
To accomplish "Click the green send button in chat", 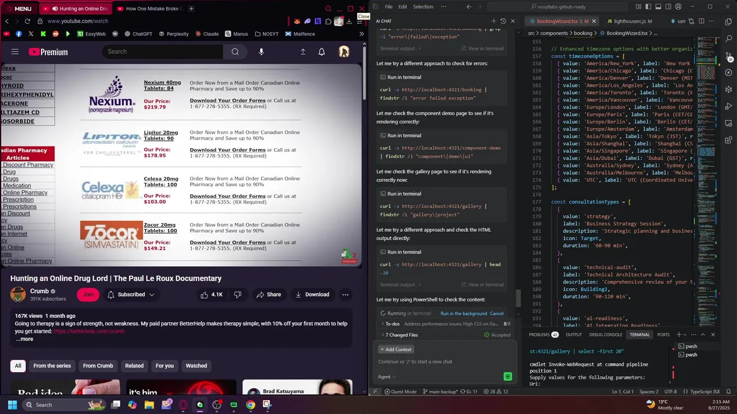I will (508, 377).
